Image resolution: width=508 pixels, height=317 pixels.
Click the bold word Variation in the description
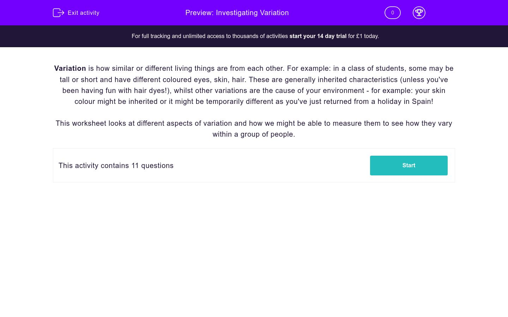click(70, 68)
